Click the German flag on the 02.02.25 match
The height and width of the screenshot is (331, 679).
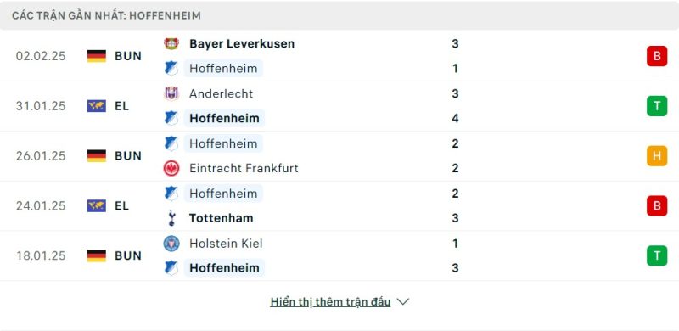pyautogui.click(x=97, y=56)
